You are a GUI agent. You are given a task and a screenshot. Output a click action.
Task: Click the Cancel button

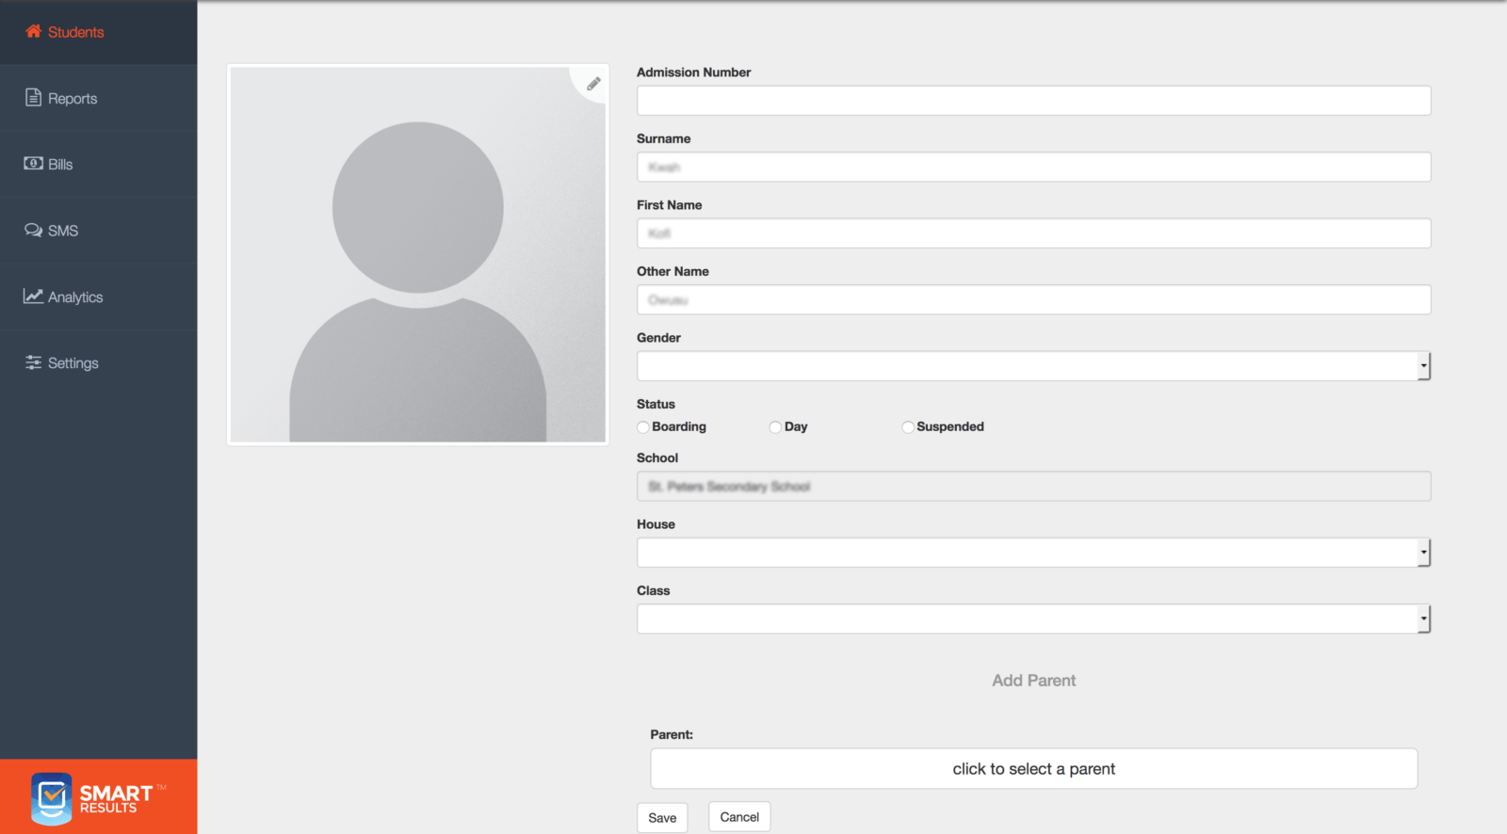click(739, 817)
